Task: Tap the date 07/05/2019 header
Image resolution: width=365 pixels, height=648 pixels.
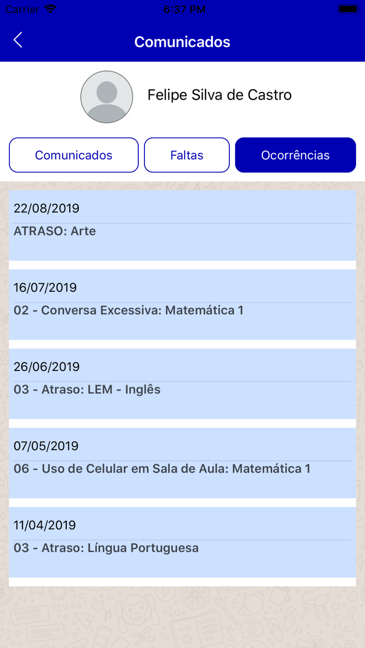Action: click(46, 445)
